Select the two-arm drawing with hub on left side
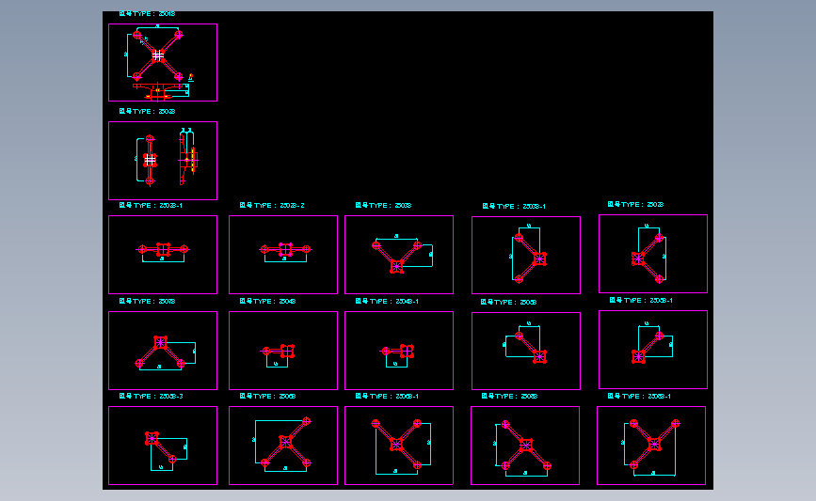 [653, 254]
